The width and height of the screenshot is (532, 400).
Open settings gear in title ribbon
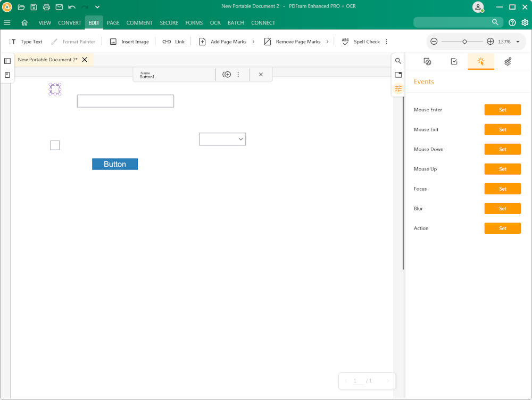click(525, 23)
